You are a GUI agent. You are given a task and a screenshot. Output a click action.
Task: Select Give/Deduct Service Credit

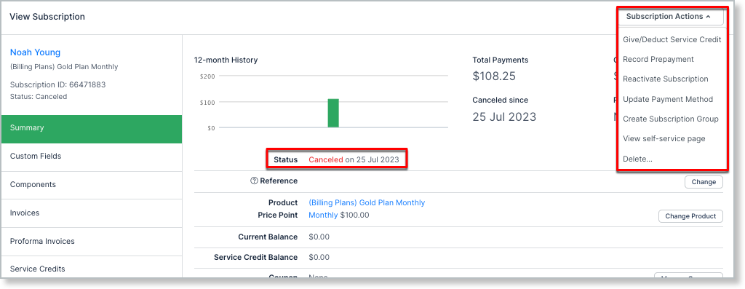pyautogui.click(x=672, y=40)
